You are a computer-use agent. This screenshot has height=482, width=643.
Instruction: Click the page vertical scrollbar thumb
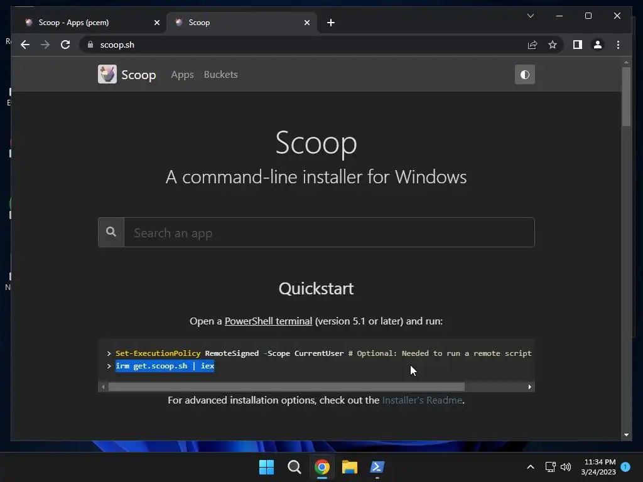[626, 96]
